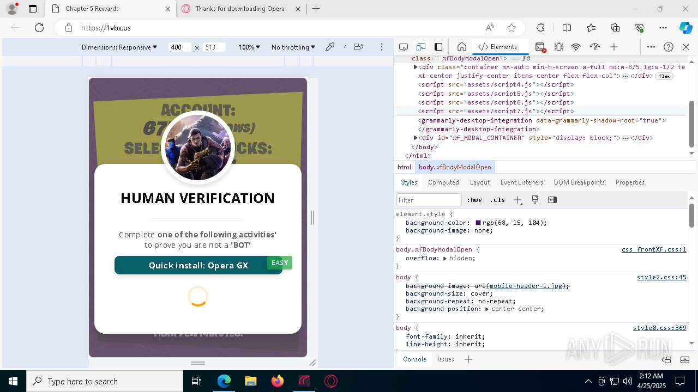Viewport: 698px width, 392px height.
Task: Toggle the DevTools sidebar dock icon
Action: pos(438,47)
